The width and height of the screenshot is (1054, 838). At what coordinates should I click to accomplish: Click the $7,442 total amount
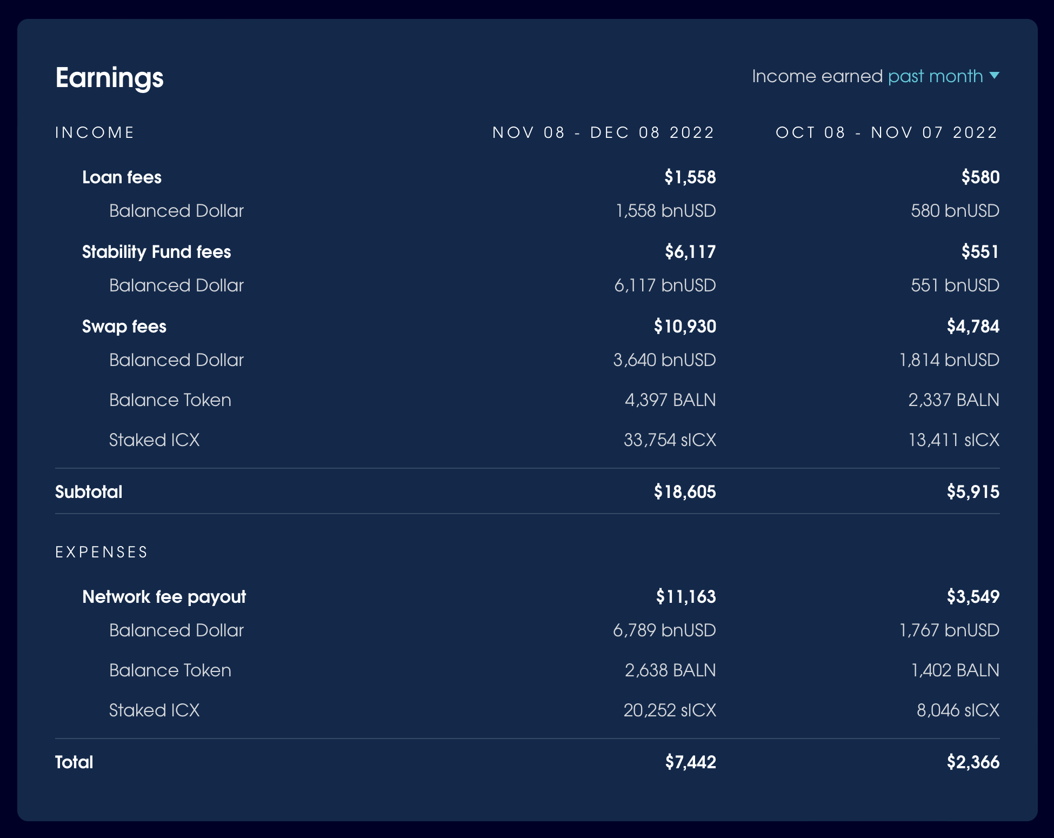pos(690,762)
